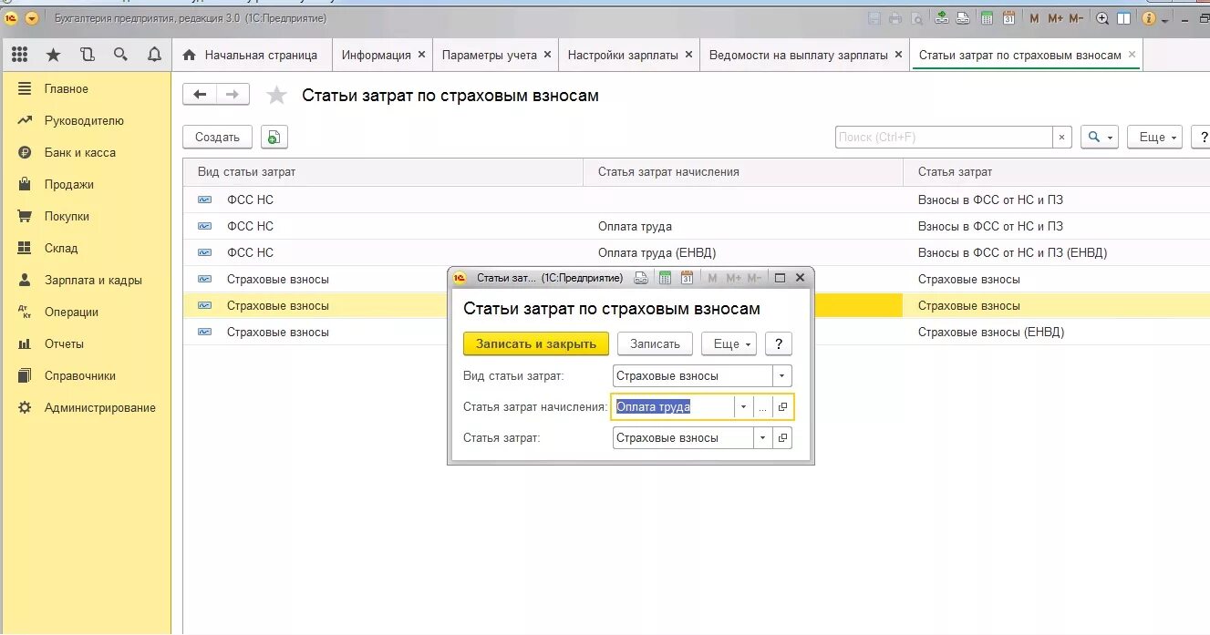Open the Еще menu in list toolbar
1210x635 pixels.
(1154, 138)
